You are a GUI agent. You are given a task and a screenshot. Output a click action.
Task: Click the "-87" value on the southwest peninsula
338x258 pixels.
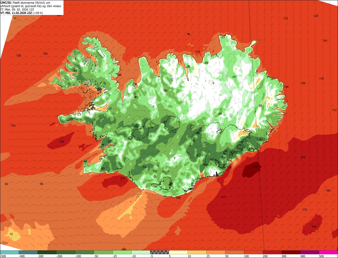pos(109,142)
